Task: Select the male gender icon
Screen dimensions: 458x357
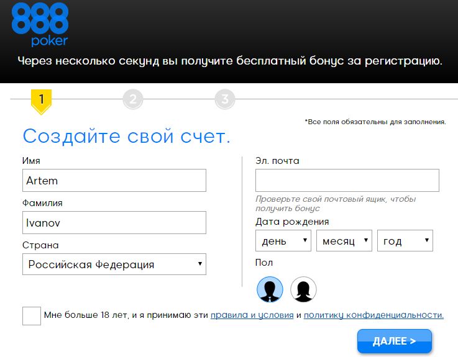Action: point(270,289)
